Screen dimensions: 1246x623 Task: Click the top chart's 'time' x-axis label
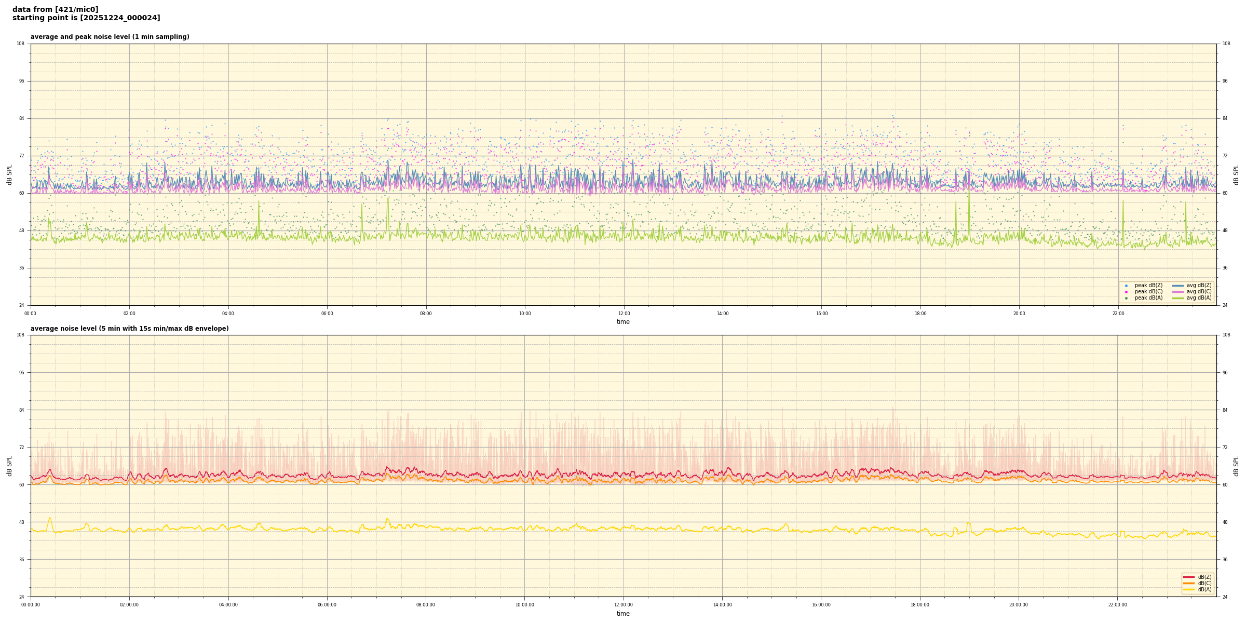point(623,322)
